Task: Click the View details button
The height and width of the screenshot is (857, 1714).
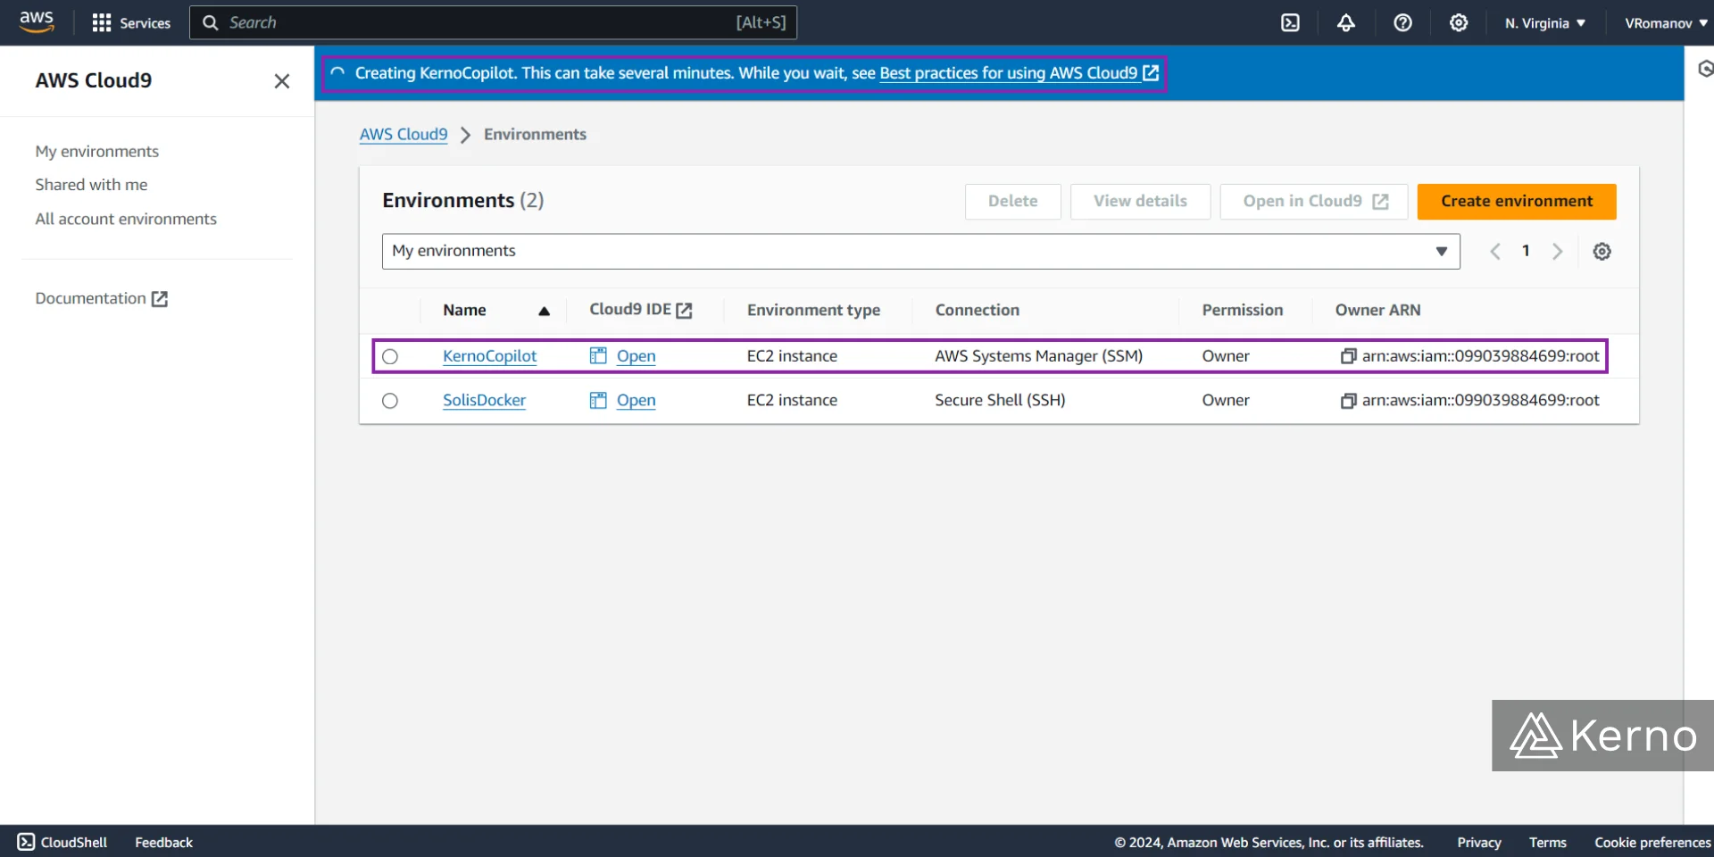Action: coord(1140,202)
